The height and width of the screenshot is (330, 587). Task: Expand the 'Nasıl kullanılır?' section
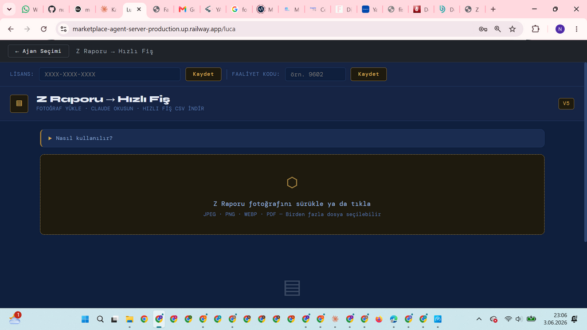[292, 138]
